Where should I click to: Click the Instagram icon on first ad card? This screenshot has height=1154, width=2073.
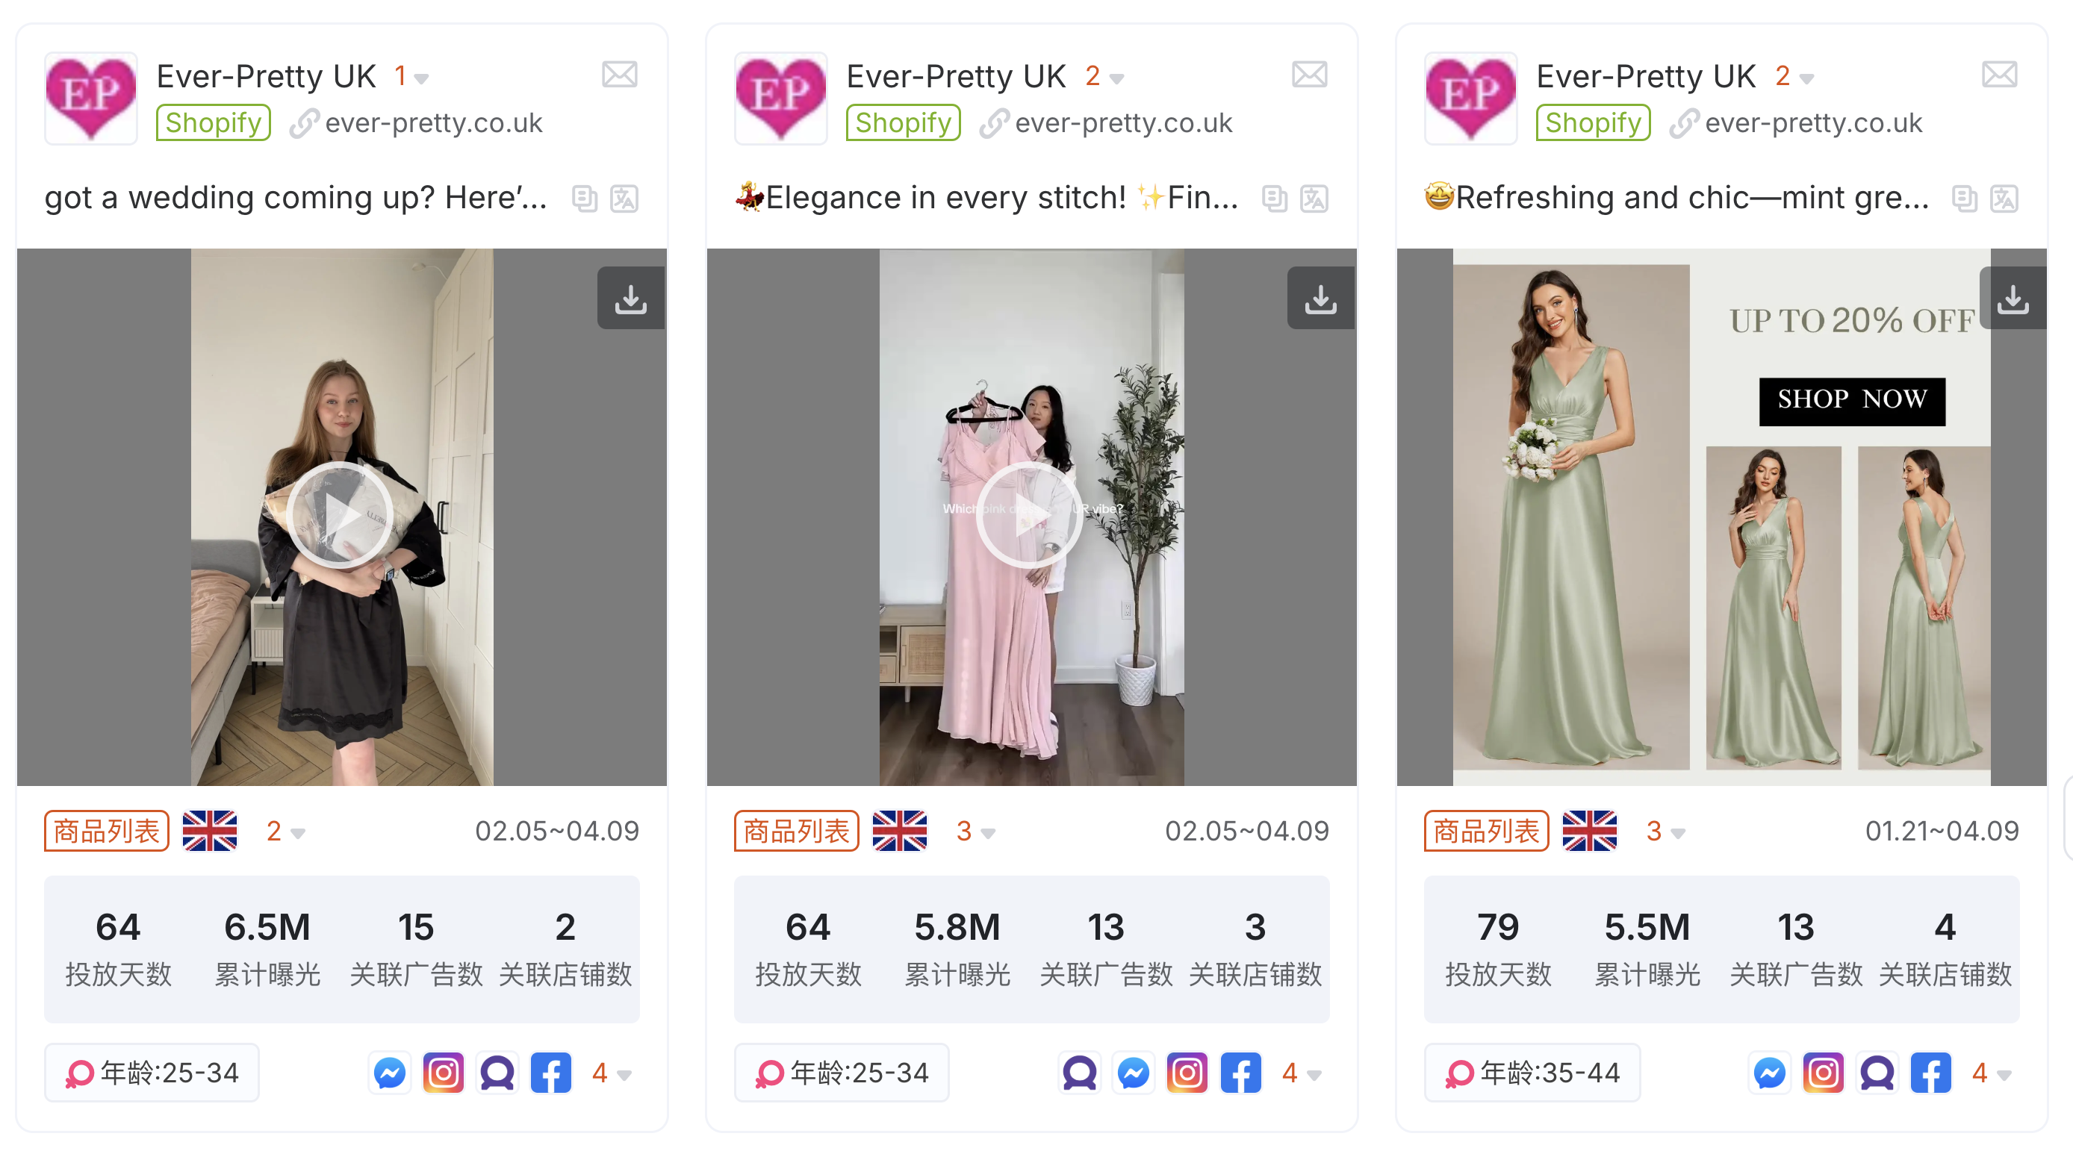click(444, 1073)
